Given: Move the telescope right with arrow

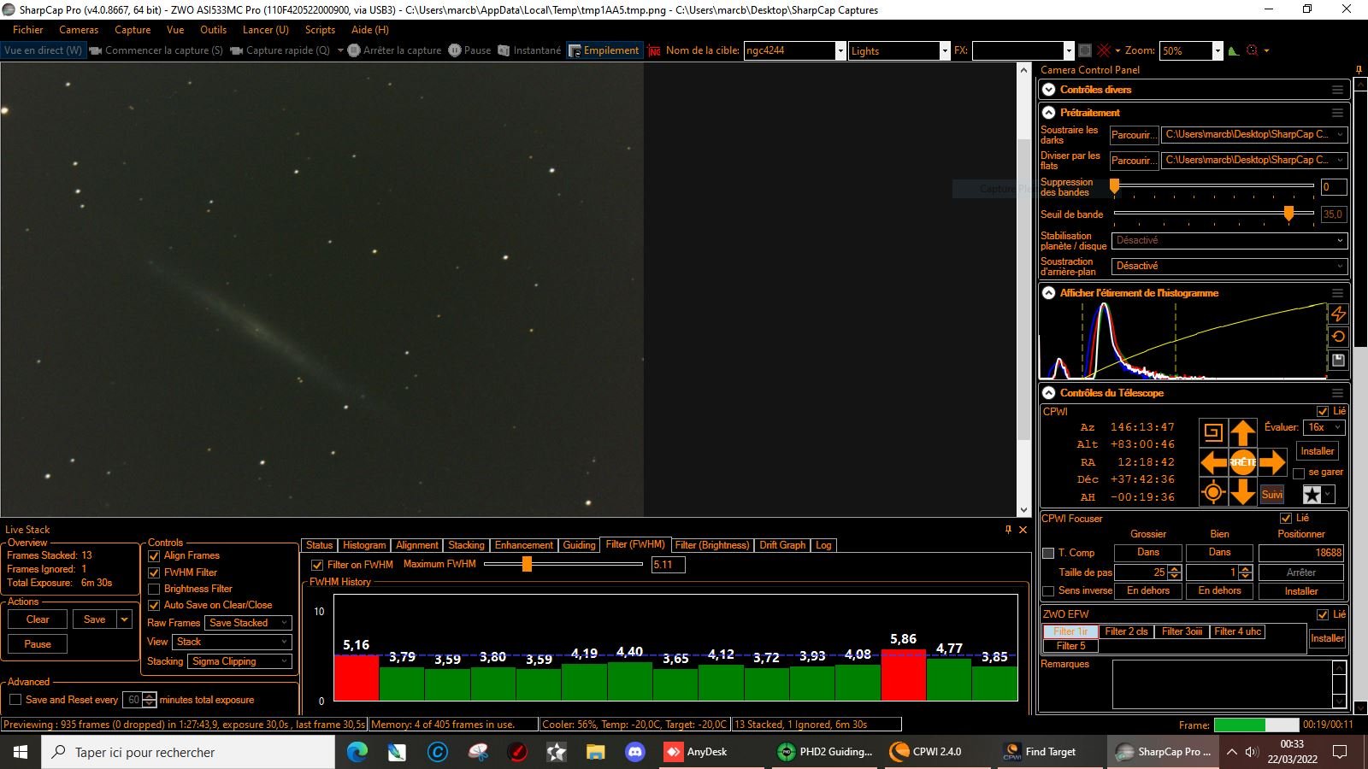Looking at the screenshot, I should (1272, 462).
